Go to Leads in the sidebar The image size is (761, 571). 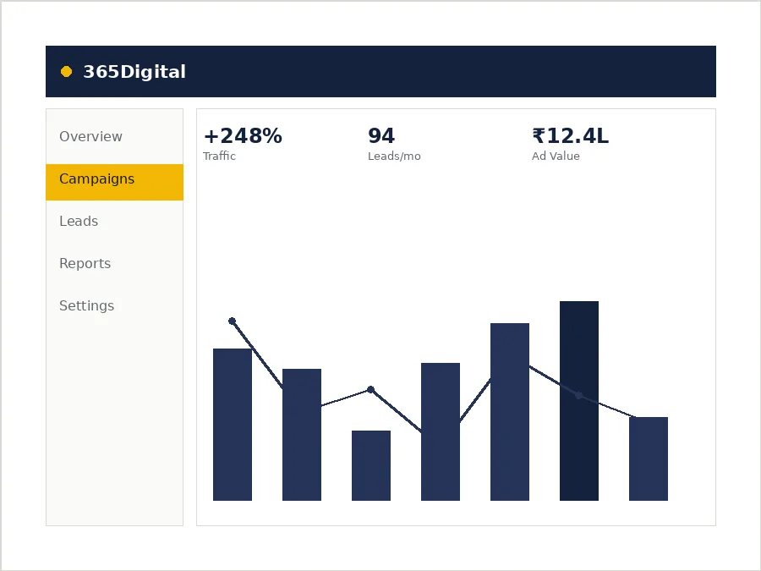click(114, 221)
